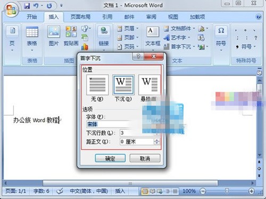This screenshot has width=266, height=199.
Task: Click the save disk icon
Action: [27, 6]
